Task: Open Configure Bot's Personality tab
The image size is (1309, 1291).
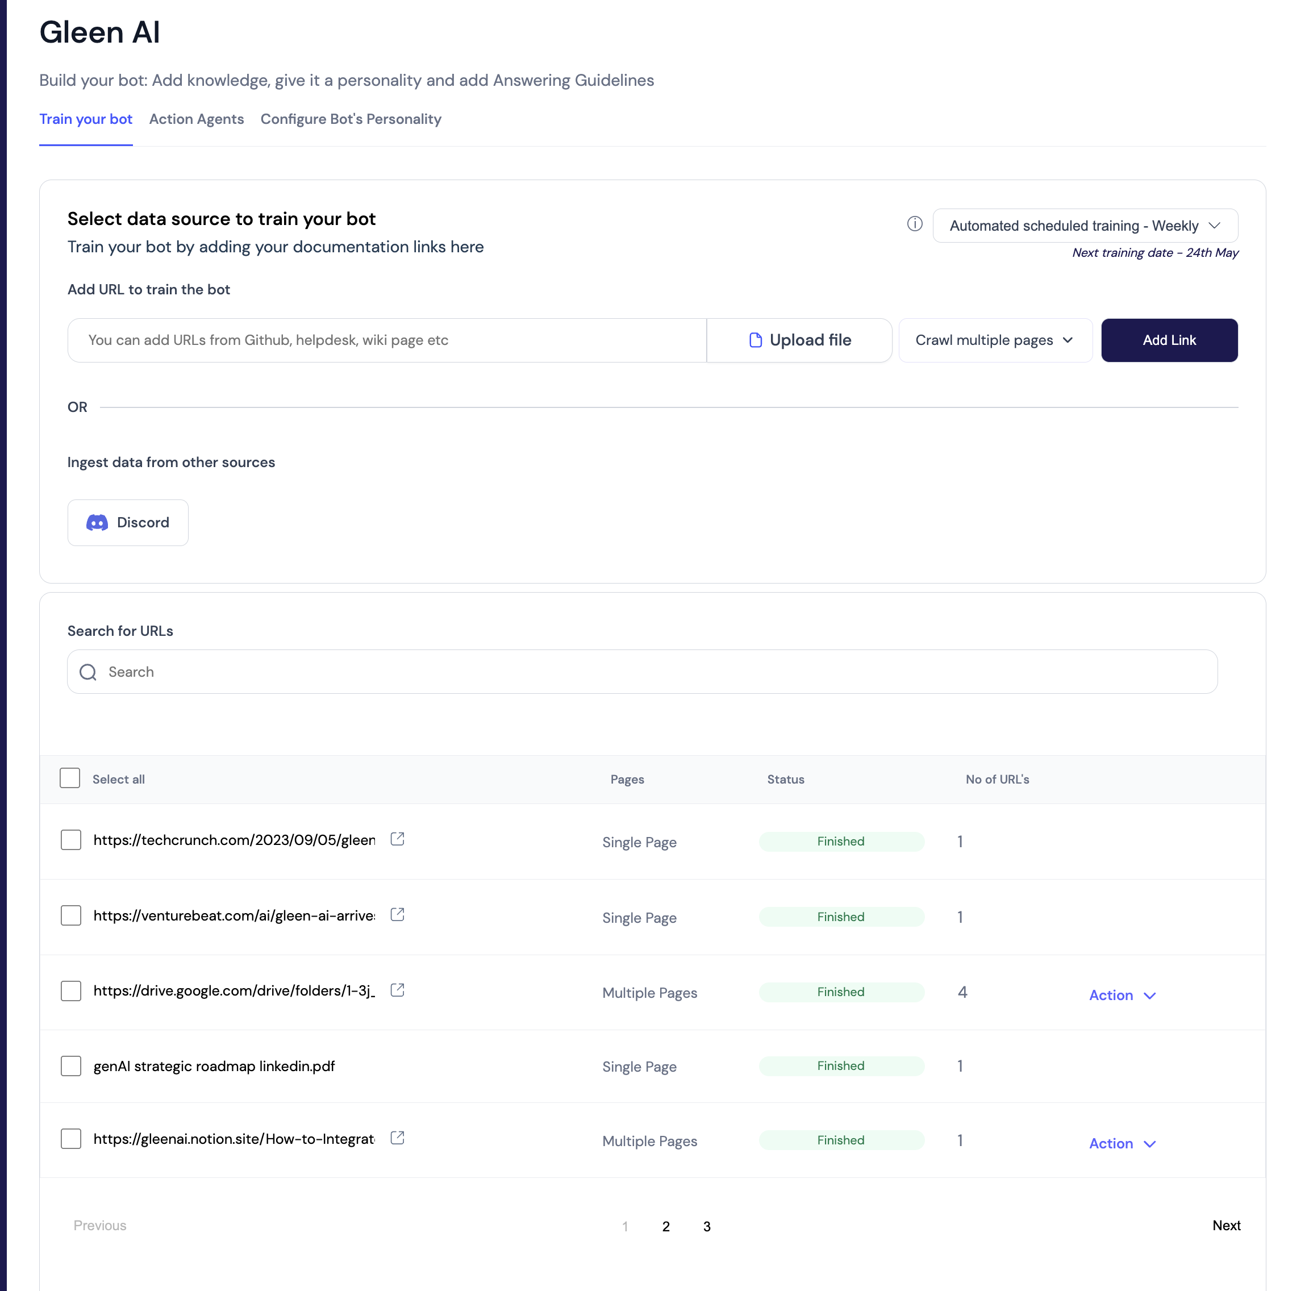Action: click(351, 119)
